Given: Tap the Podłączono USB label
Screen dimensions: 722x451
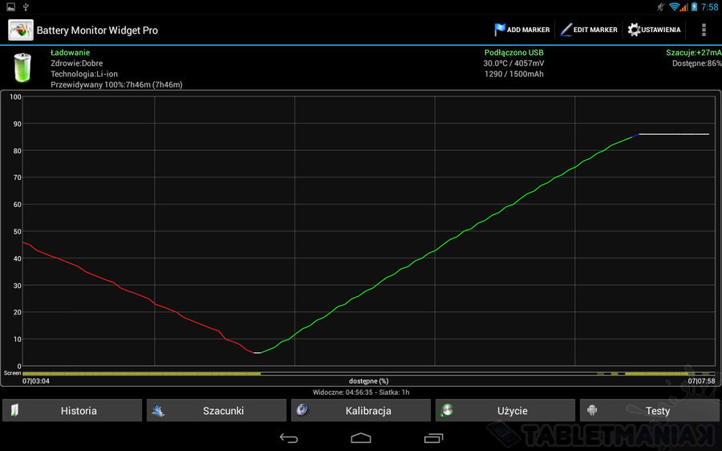Looking at the screenshot, I should click(x=514, y=52).
